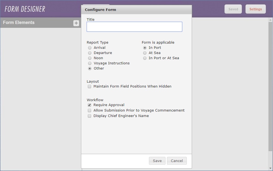The height and width of the screenshot is (171, 273).
Task: Open the Settings panel
Action: point(256,9)
